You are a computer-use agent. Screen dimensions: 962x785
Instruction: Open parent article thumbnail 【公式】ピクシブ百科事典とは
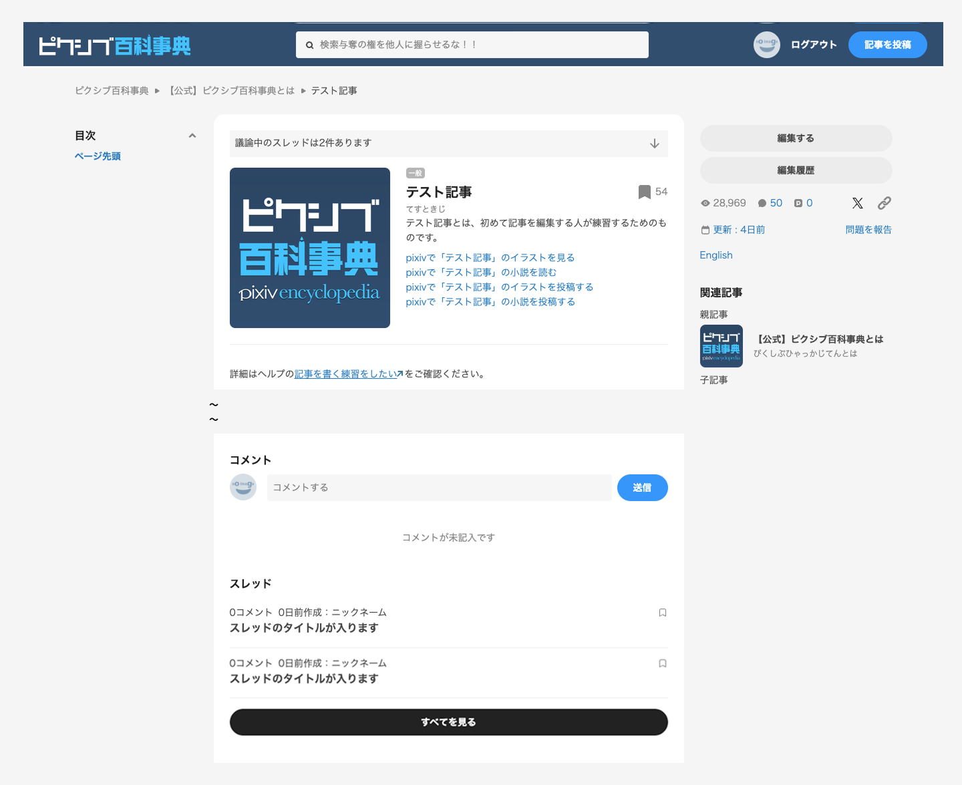click(721, 346)
